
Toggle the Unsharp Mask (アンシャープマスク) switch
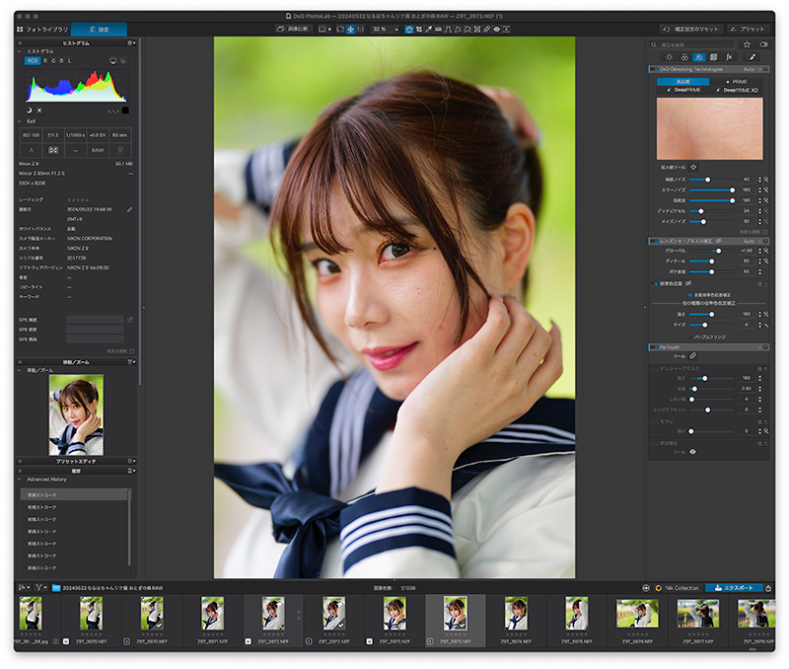(x=654, y=369)
